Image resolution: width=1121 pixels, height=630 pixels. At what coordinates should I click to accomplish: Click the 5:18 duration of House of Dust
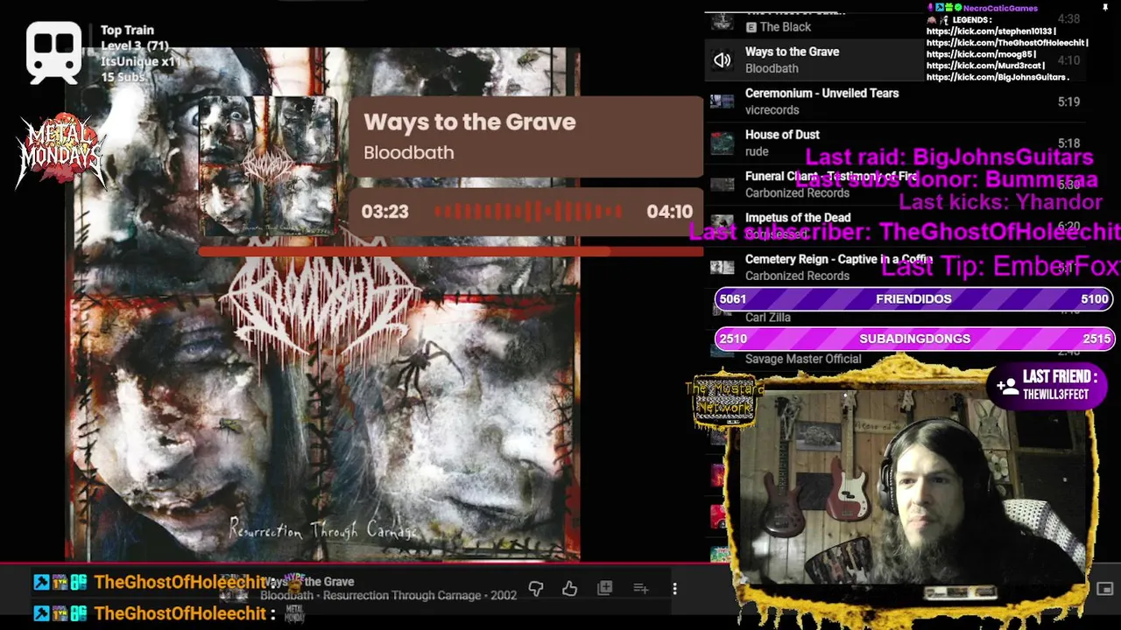(x=1068, y=143)
